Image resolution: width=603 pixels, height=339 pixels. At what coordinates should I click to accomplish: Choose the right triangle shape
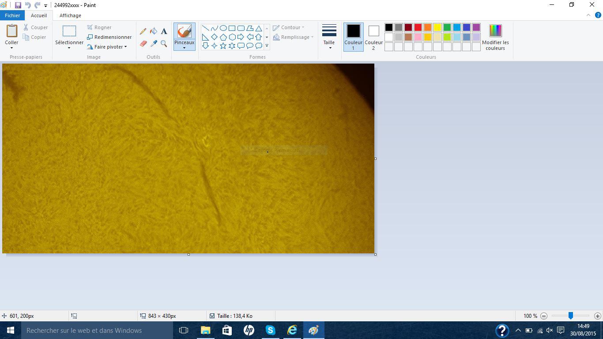tap(205, 37)
